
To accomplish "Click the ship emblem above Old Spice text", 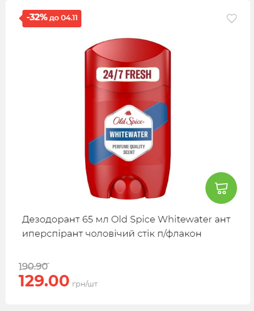I will pyautogui.click(x=128, y=113).
